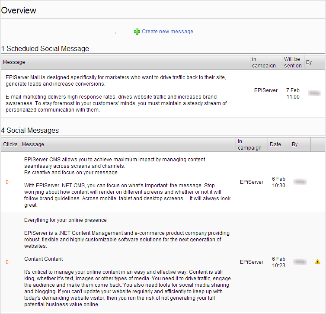Open the EPiServer CMS allows you message

(127, 182)
